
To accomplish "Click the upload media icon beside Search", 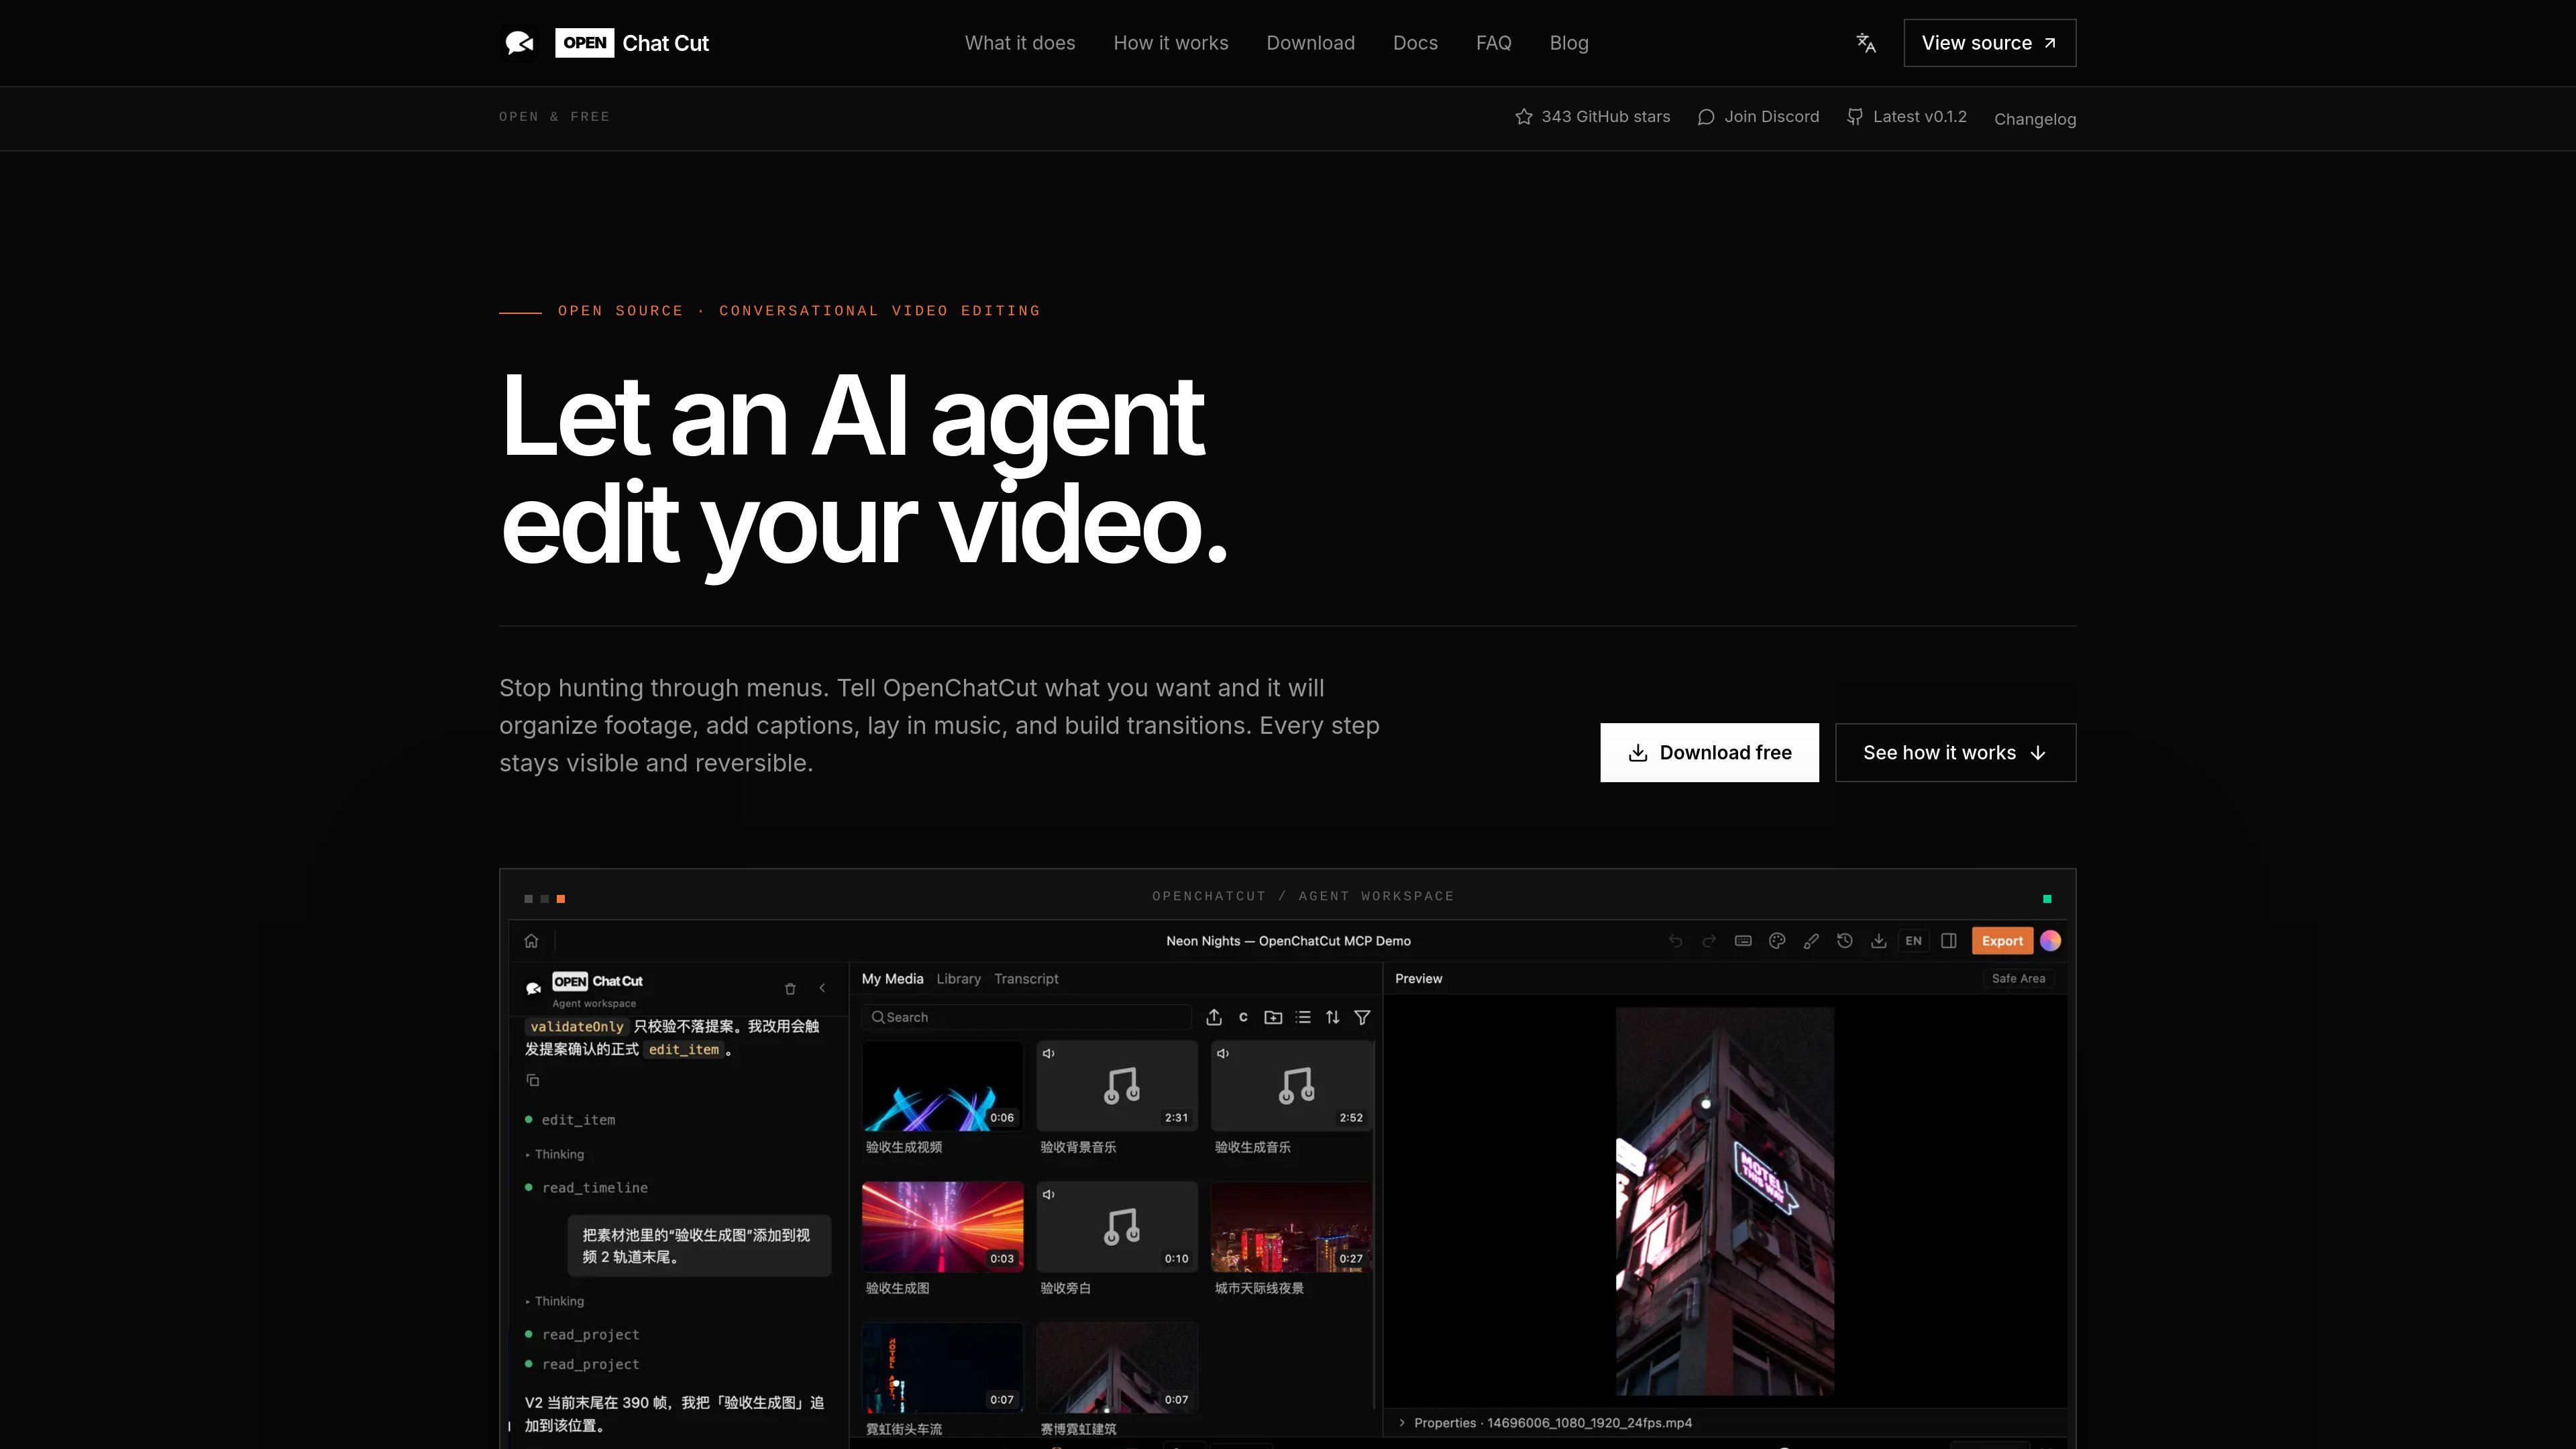I will tap(1214, 1017).
